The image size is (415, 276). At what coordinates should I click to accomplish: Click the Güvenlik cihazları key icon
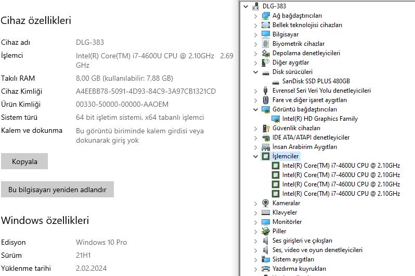[x=265, y=128]
